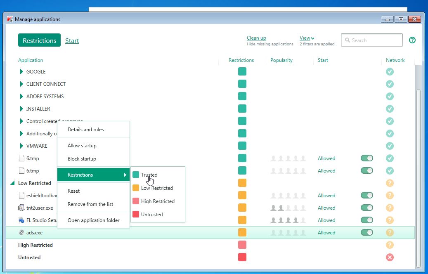
Task: Expand the INSTALLER group
Action: point(21,109)
